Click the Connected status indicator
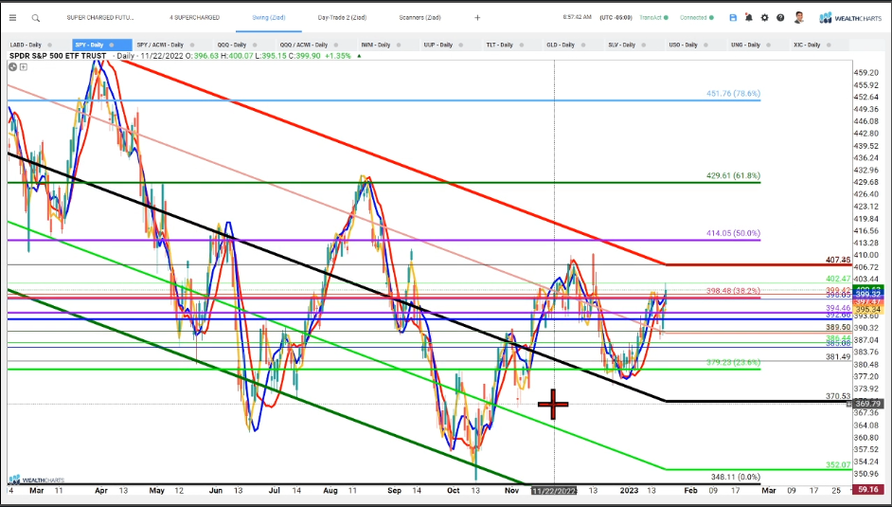This screenshot has height=507, width=892. click(x=696, y=18)
